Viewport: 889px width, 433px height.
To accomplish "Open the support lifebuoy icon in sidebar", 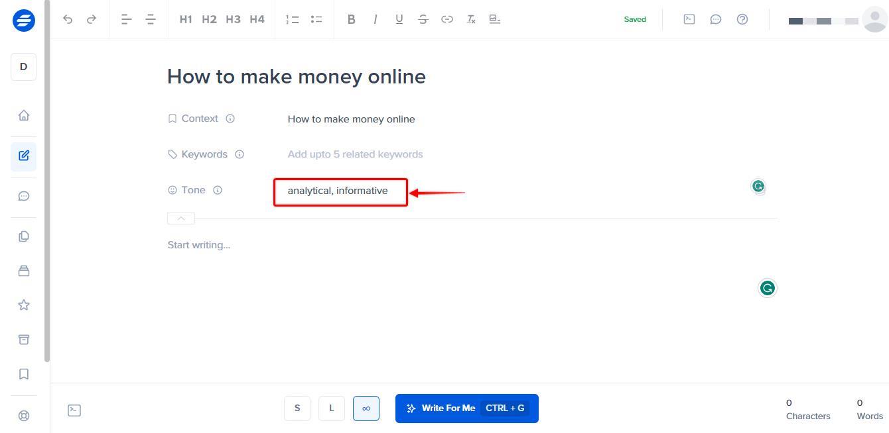I will [24, 416].
